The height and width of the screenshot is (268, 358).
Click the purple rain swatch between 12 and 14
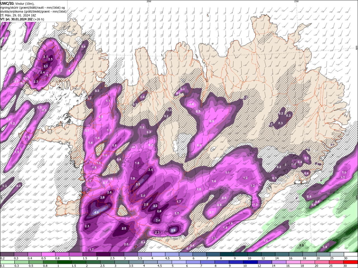coord(265,262)
